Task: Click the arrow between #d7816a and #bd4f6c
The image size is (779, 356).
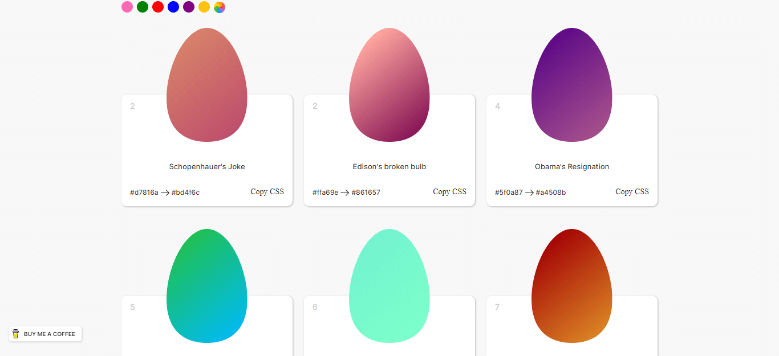Action: (165, 193)
